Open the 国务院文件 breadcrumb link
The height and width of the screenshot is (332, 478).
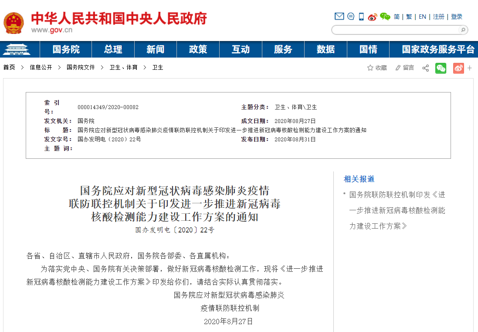pos(81,68)
